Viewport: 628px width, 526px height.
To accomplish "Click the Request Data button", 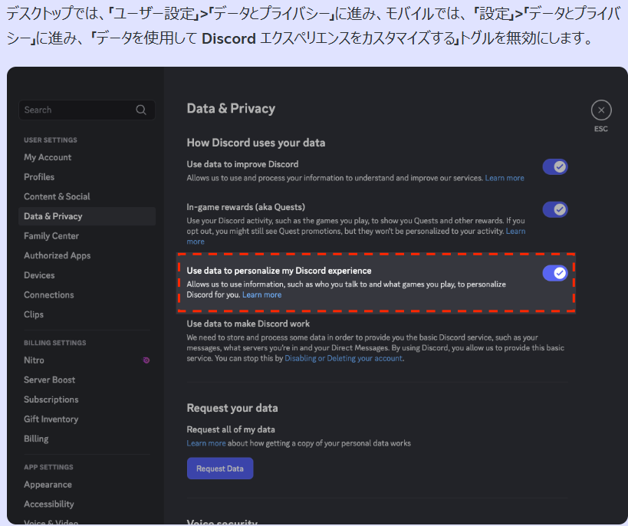I will (x=219, y=468).
